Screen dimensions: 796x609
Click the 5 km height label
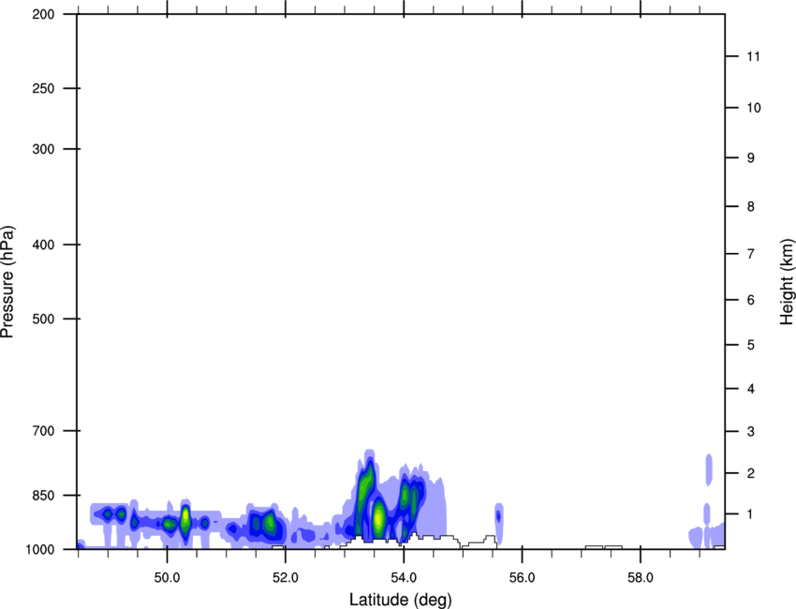pos(751,345)
